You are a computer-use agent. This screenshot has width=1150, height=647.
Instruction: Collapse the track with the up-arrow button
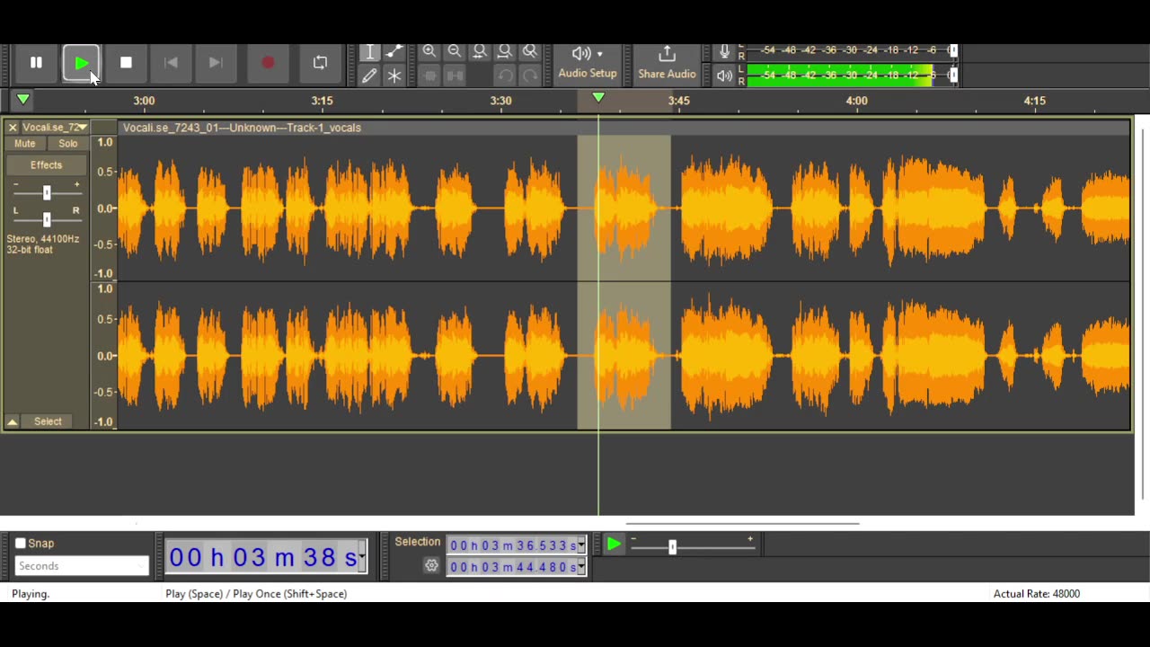pos(13,421)
